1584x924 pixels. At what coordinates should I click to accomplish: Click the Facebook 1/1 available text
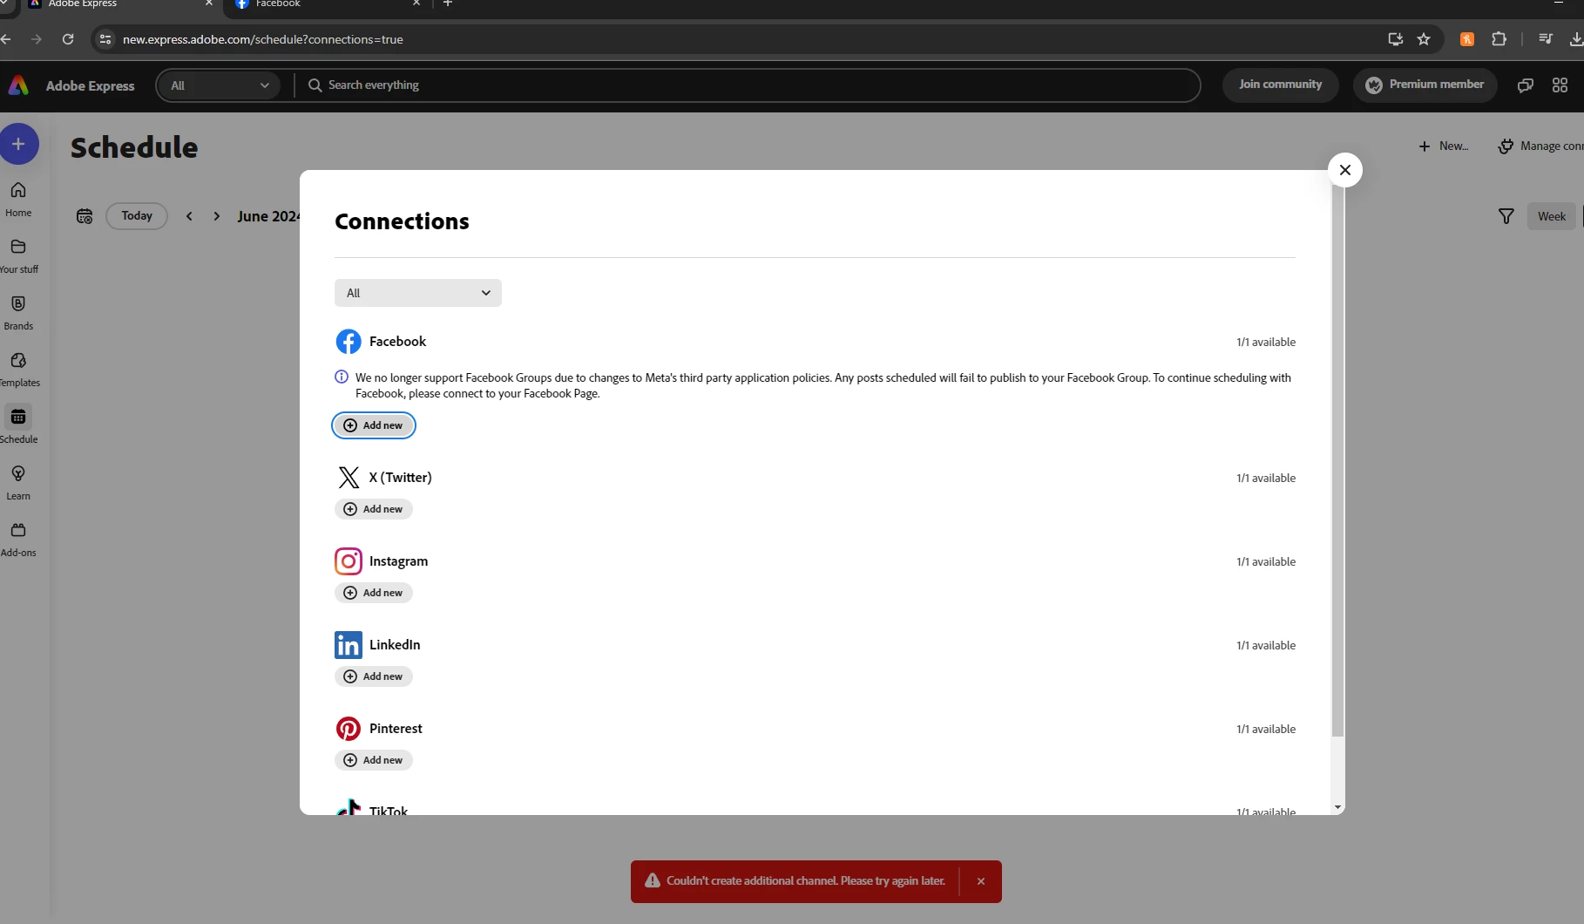[x=1266, y=342]
